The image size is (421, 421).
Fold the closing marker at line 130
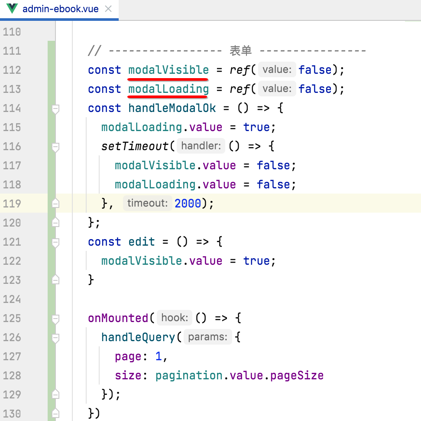coord(55,414)
